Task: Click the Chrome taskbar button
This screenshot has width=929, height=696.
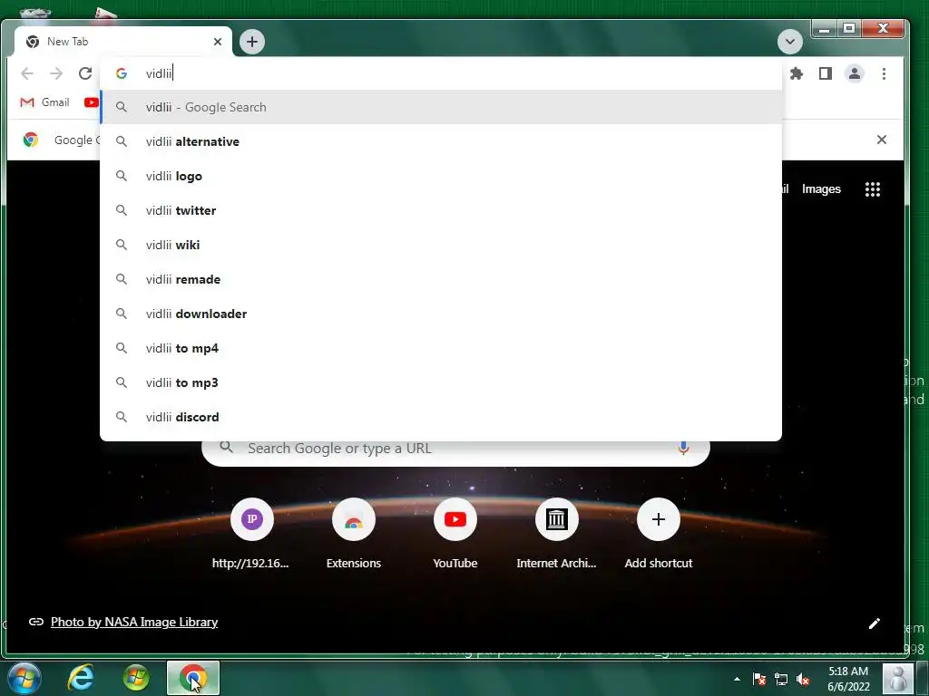Action: pos(193,678)
